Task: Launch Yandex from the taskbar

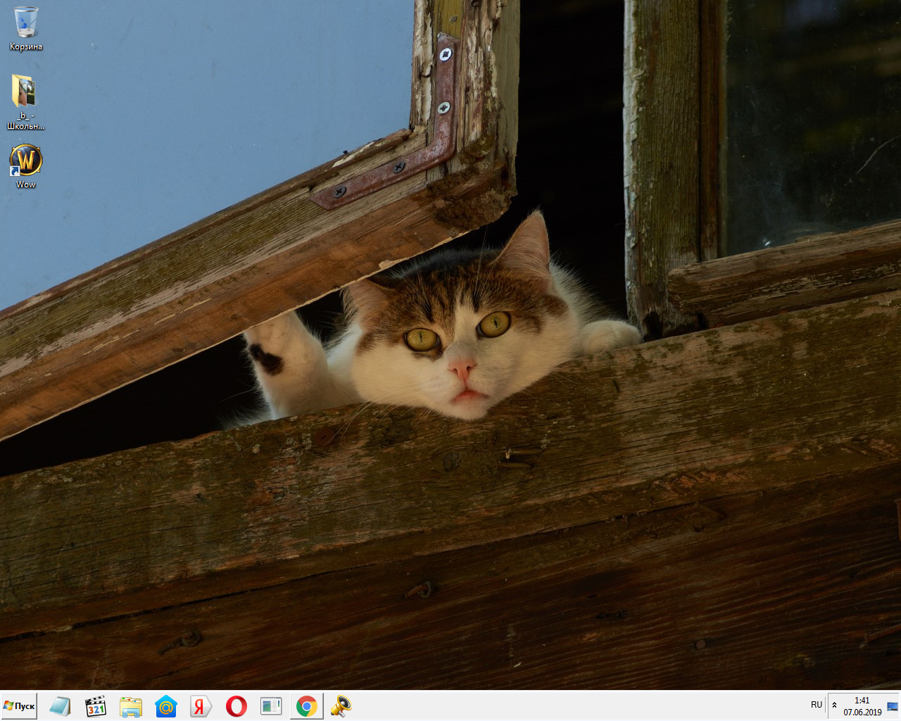Action: (201, 706)
